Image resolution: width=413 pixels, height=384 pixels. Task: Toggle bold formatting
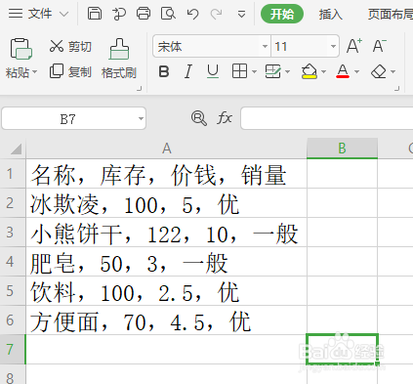click(x=164, y=71)
